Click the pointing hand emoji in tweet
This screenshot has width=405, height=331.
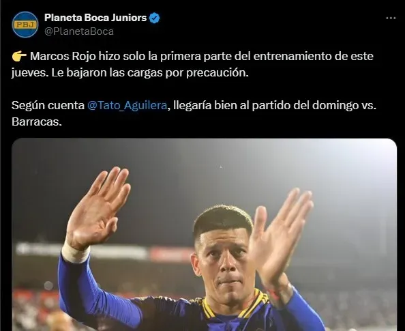click(19, 56)
